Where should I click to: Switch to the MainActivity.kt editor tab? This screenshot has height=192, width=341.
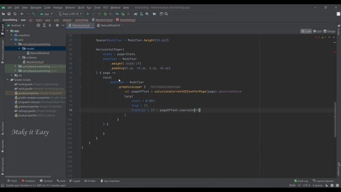click(80, 25)
